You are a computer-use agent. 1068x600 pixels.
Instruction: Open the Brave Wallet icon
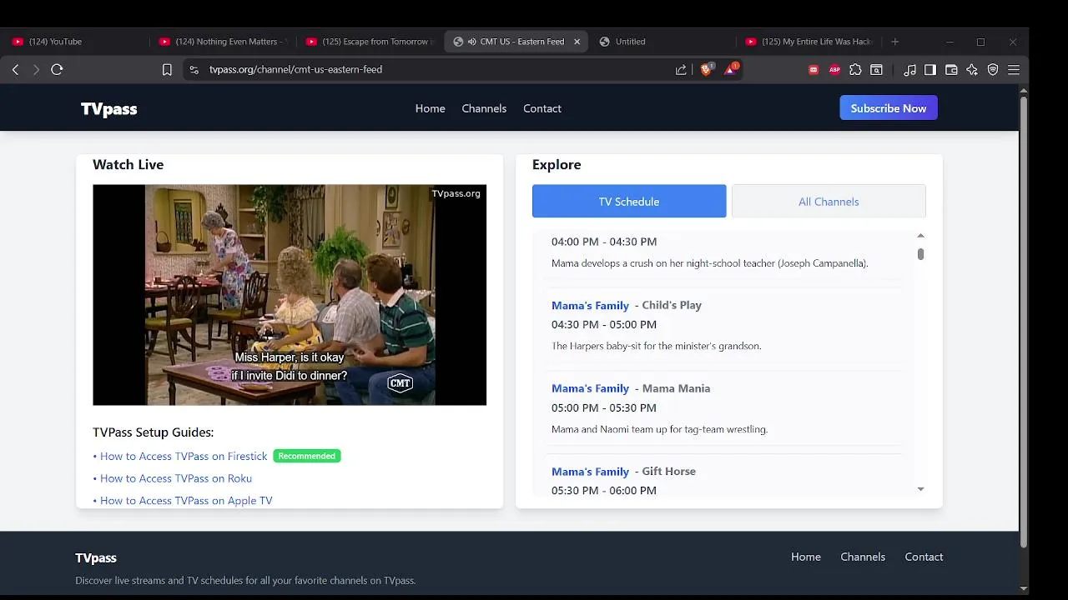point(951,70)
